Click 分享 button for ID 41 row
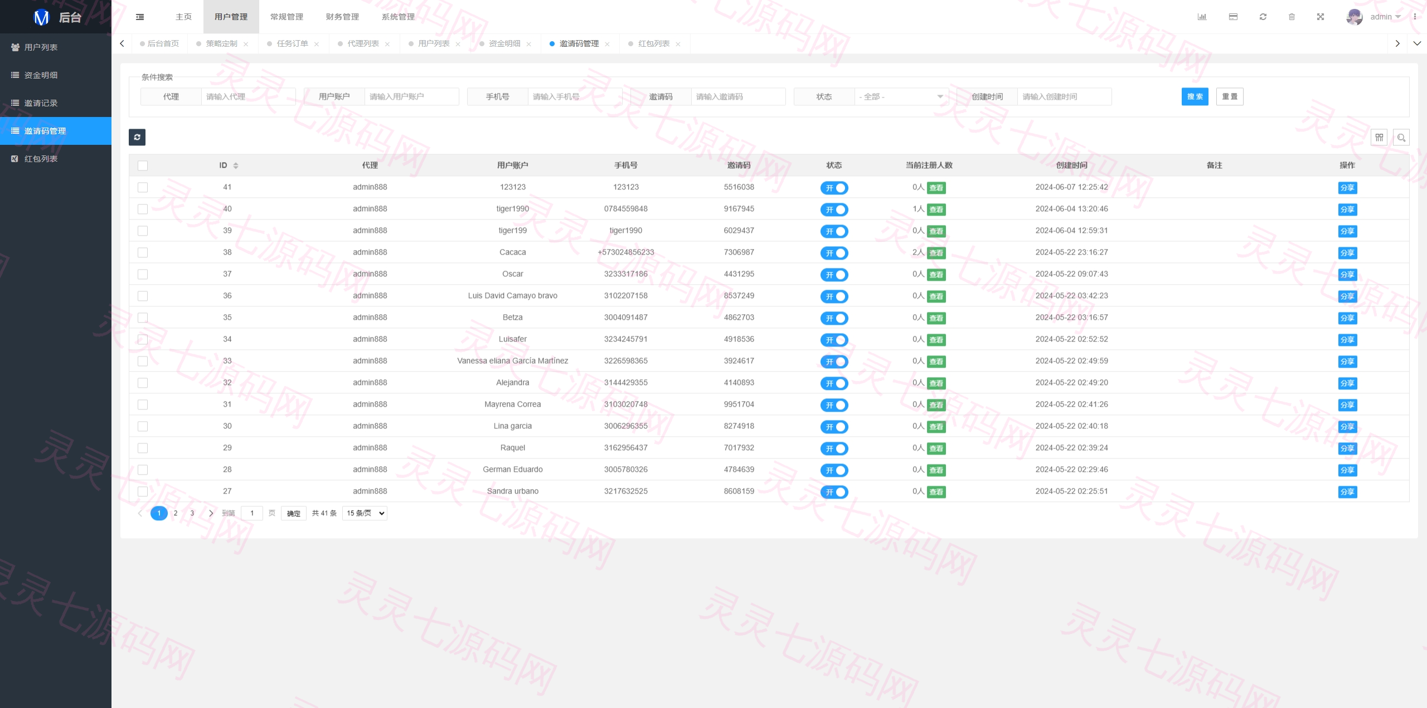 [x=1347, y=188]
